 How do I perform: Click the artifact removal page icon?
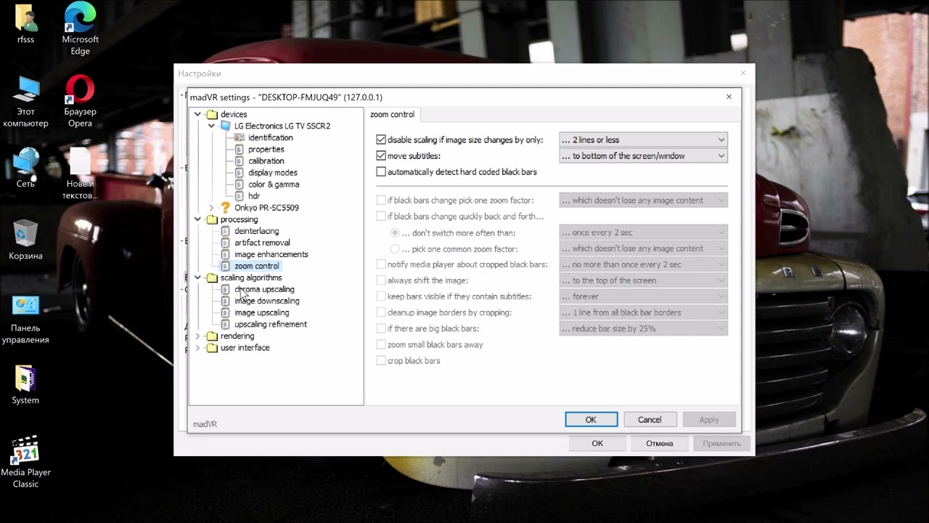click(226, 243)
